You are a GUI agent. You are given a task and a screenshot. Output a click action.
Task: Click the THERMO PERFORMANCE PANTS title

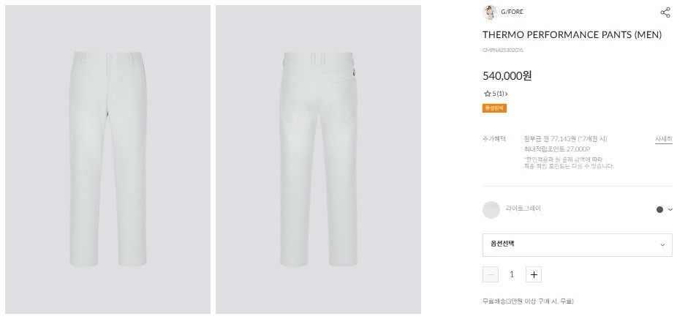point(572,35)
